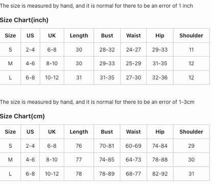Screen dimensions: 212x184
Task: Click the 1 inch error note text
Action: point(96,6)
